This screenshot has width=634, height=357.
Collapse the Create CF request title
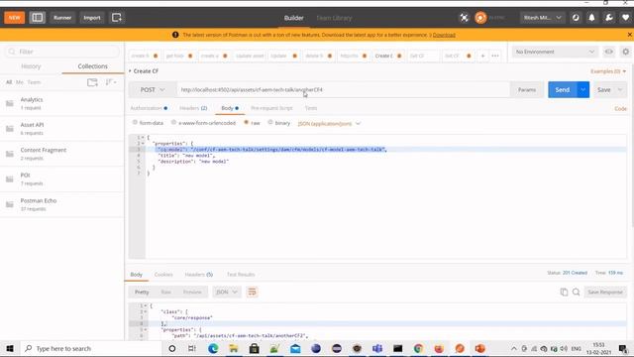click(130, 70)
